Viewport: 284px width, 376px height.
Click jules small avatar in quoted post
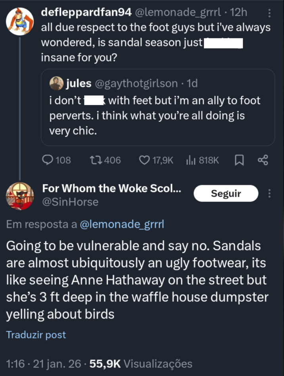point(56,83)
